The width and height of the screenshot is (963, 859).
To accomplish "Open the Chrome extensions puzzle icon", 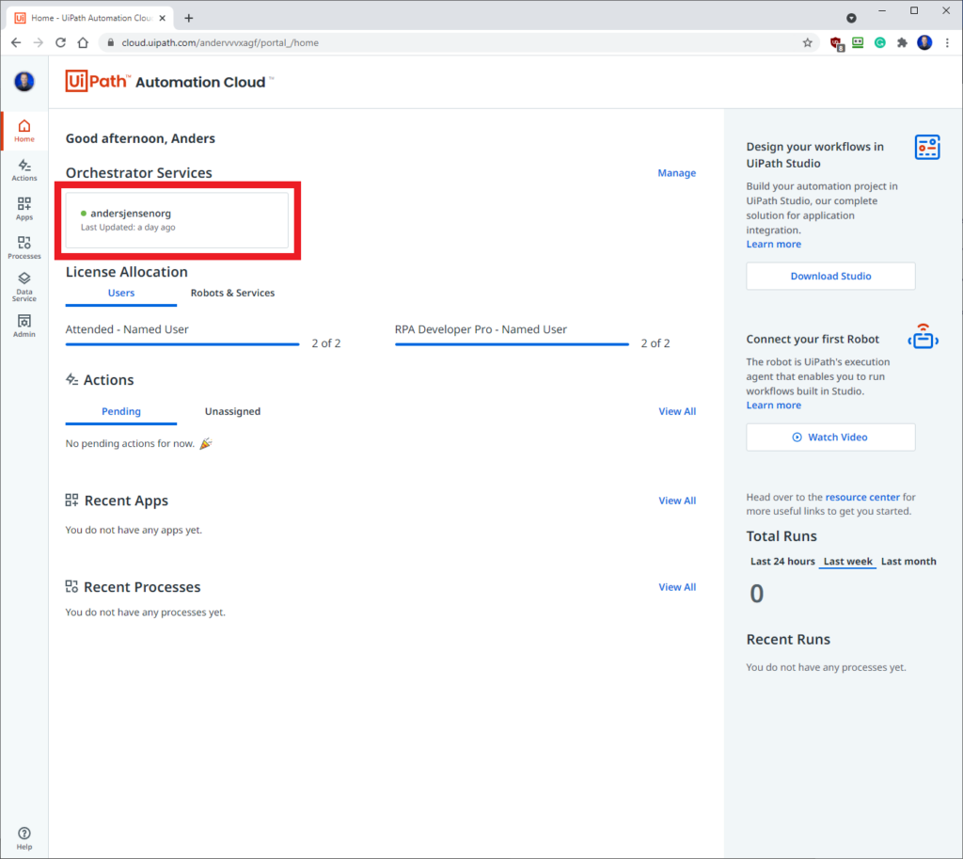I will tap(902, 42).
